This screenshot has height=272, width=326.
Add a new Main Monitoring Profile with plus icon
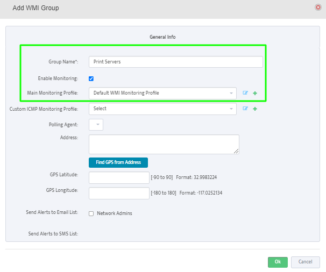[255, 93]
